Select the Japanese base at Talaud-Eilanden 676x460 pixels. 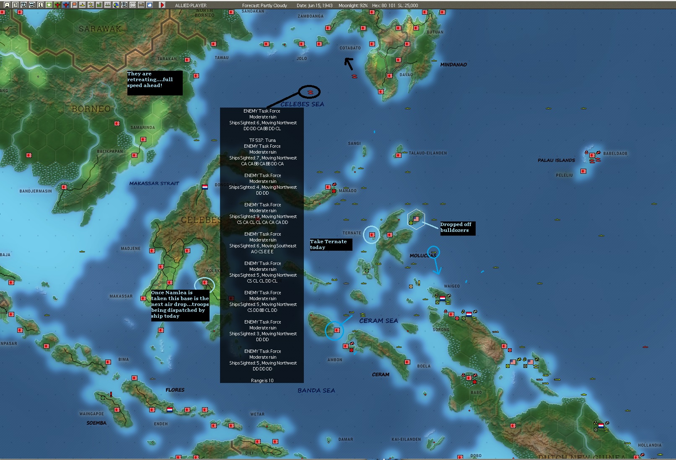(x=398, y=155)
